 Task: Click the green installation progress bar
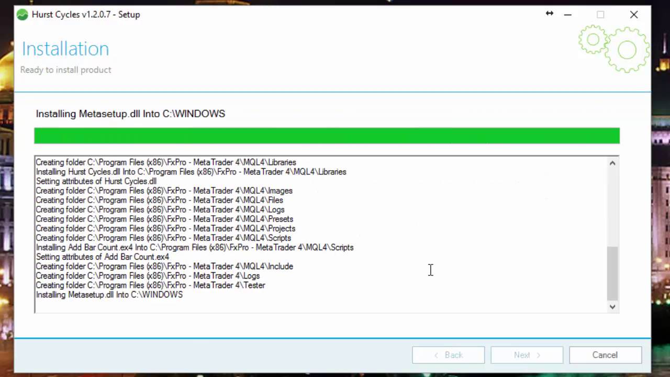coord(327,136)
